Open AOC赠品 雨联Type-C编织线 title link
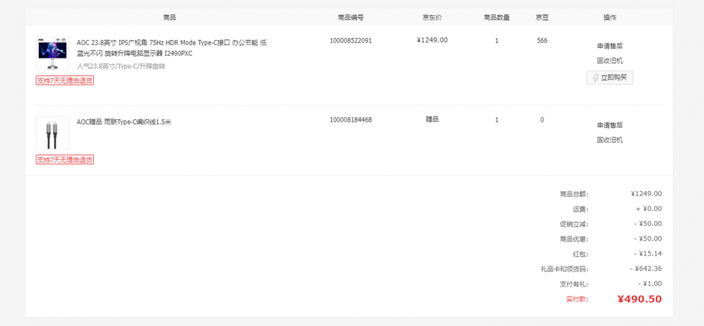 (124, 122)
